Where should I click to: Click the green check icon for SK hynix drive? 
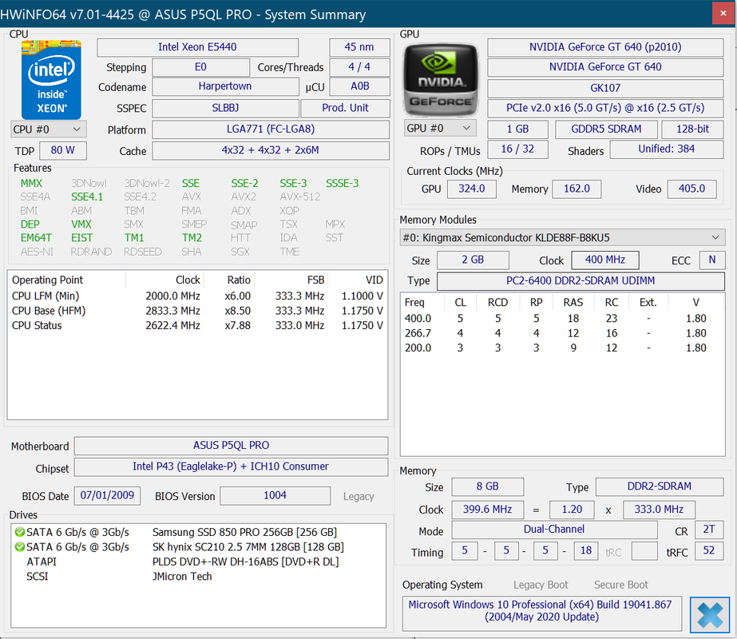point(20,547)
